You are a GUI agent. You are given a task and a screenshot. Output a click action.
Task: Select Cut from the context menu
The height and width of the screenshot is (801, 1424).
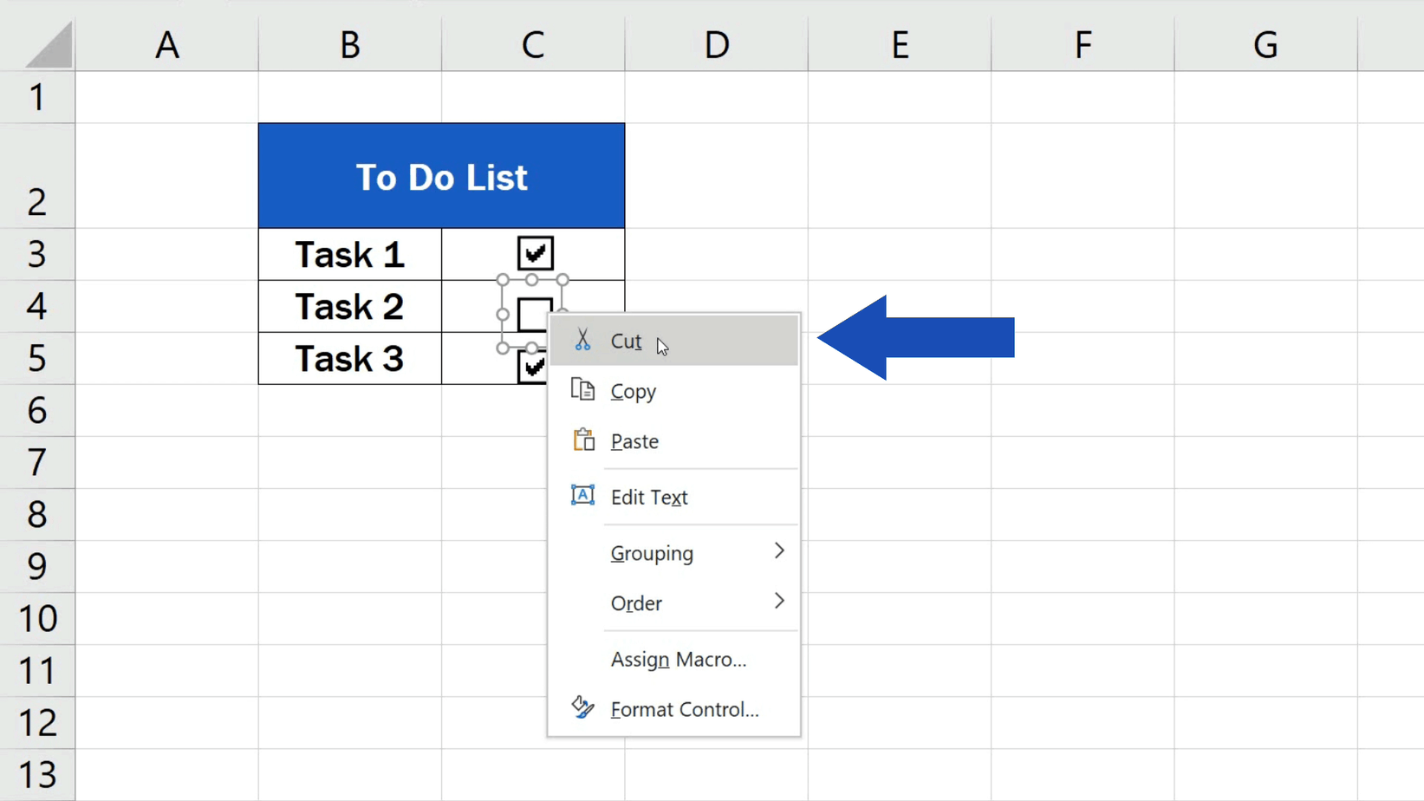[626, 341]
